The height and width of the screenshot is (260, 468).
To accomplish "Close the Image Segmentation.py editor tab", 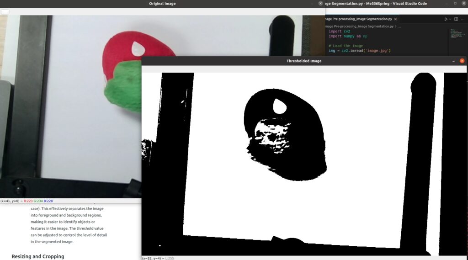I will [395, 19].
